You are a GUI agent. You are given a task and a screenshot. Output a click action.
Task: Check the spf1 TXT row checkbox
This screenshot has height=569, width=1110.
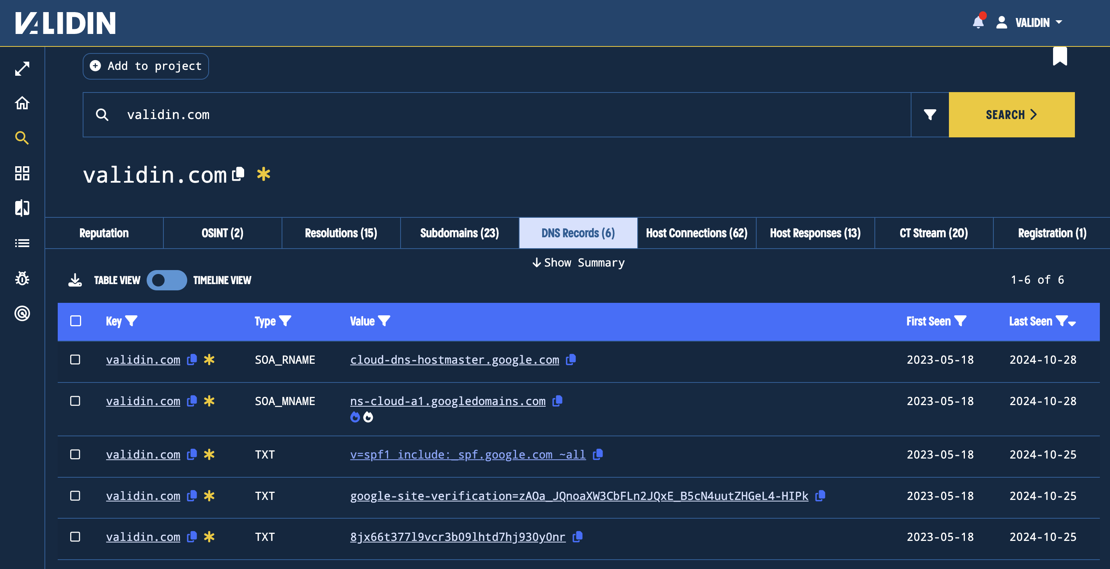pos(75,454)
